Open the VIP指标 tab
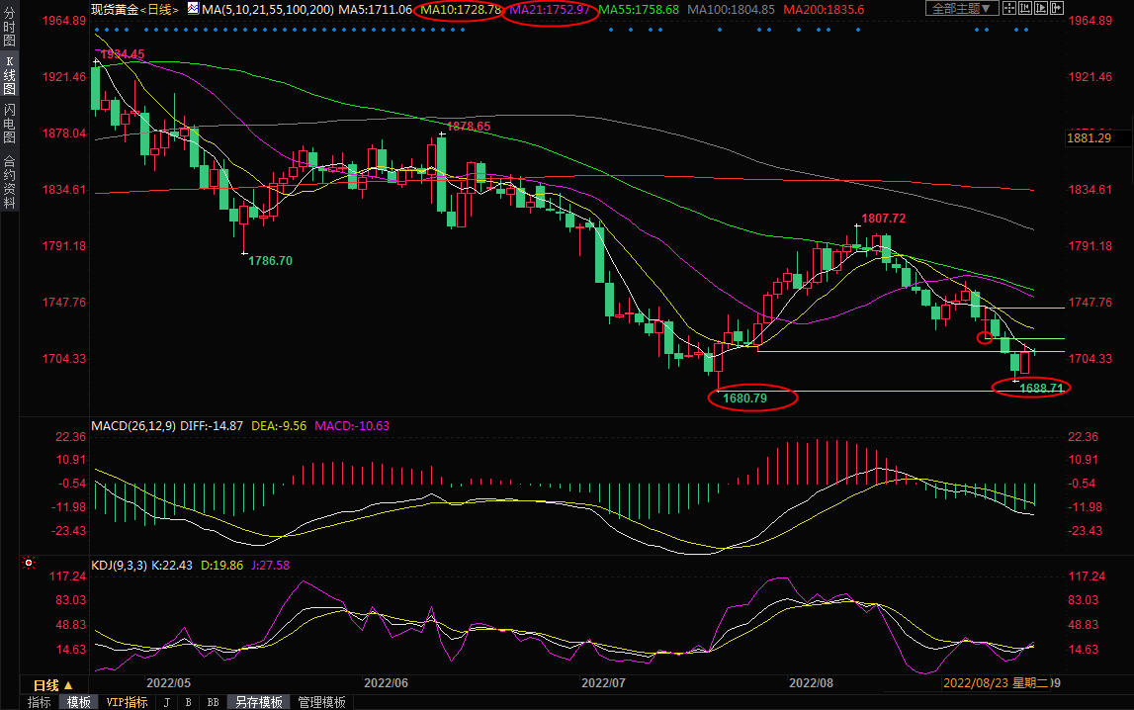1134x710 pixels. click(127, 702)
